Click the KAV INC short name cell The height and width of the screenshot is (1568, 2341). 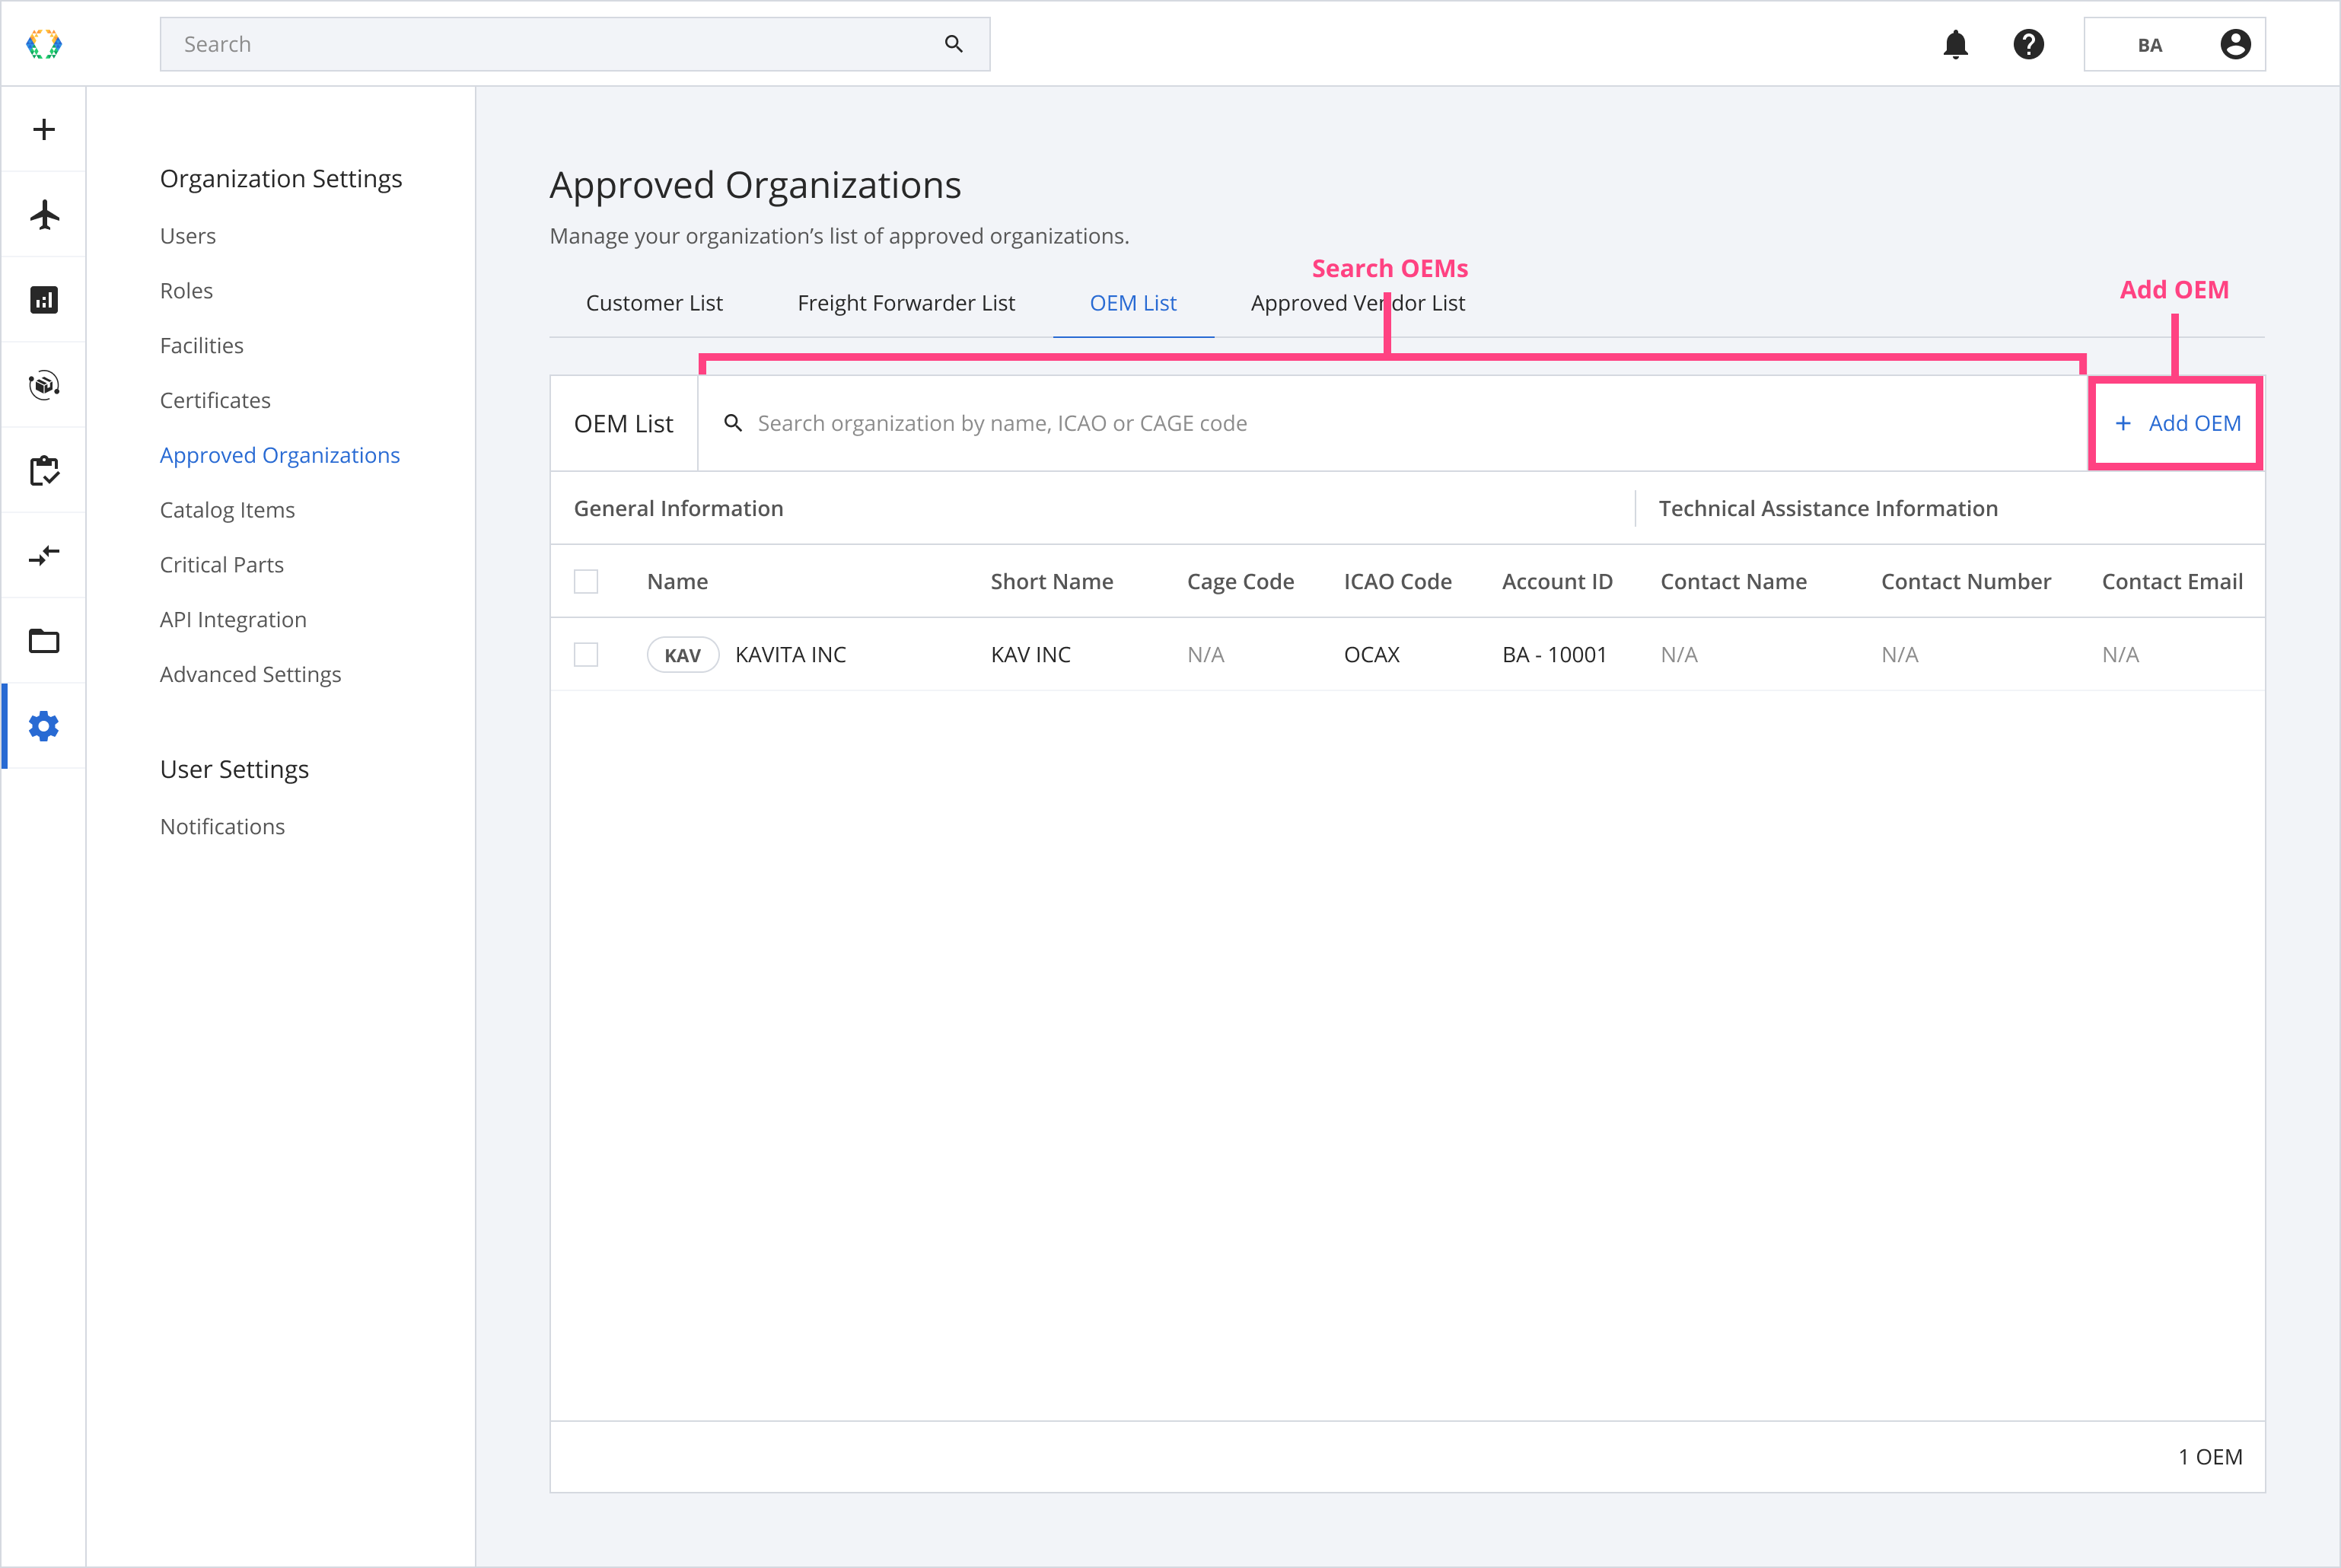click(x=1030, y=655)
